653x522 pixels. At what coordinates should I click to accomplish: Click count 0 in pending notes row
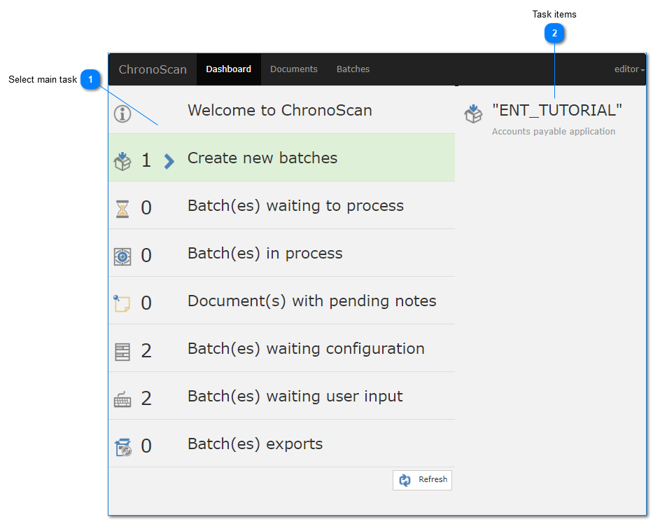(146, 303)
